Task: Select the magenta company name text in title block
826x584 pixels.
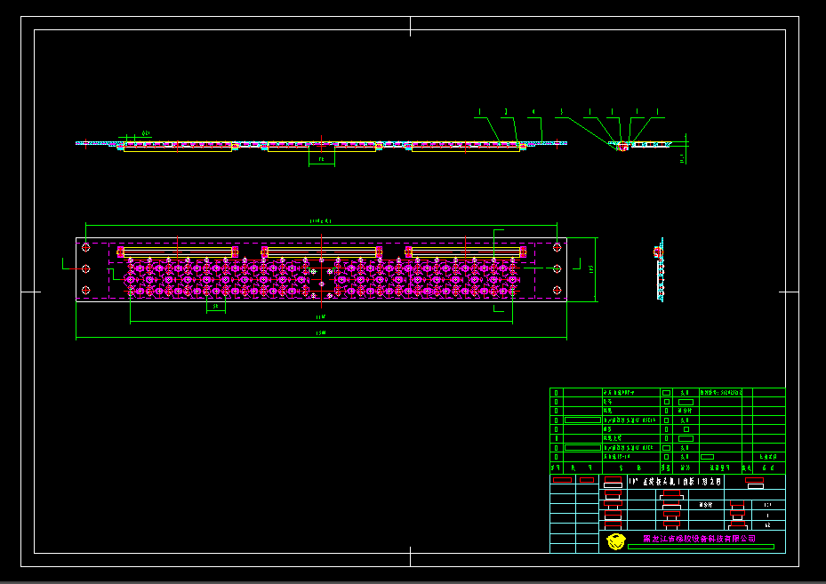Action: pyautogui.click(x=699, y=538)
